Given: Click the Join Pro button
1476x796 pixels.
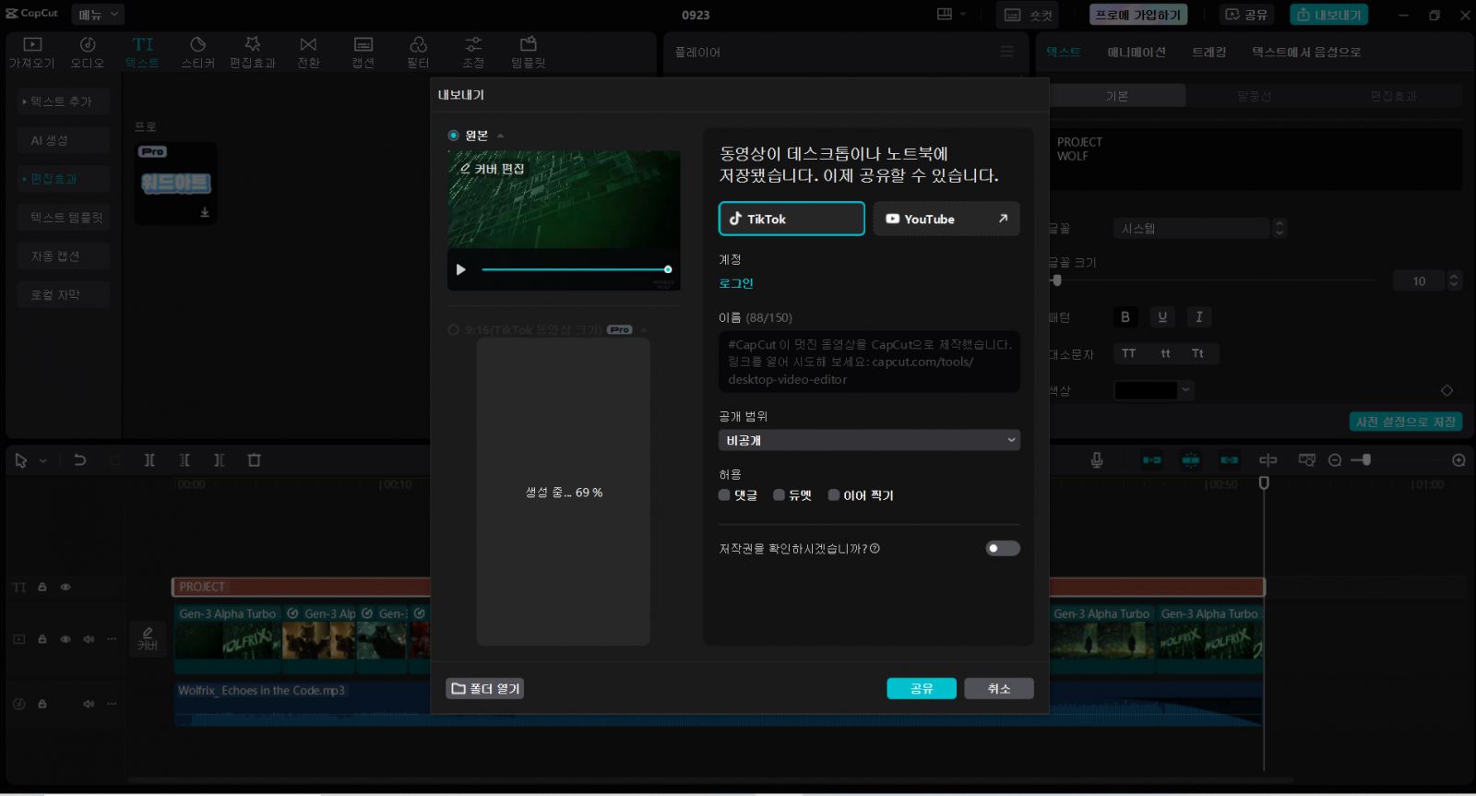Looking at the screenshot, I should coord(1138,15).
